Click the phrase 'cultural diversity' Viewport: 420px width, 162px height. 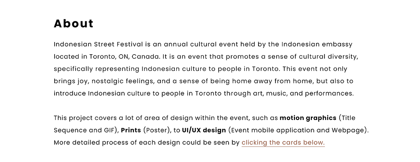tap(328, 57)
